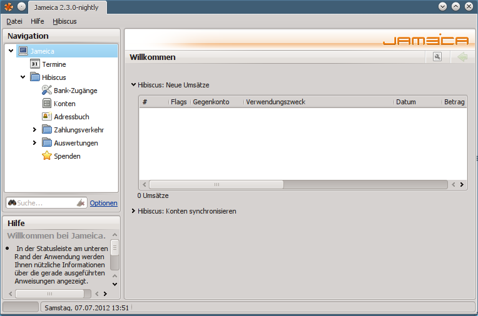This screenshot has width=478, height=316.
Task: Collapse the Hibiscus tree node
Action: [x=23, y=77]
